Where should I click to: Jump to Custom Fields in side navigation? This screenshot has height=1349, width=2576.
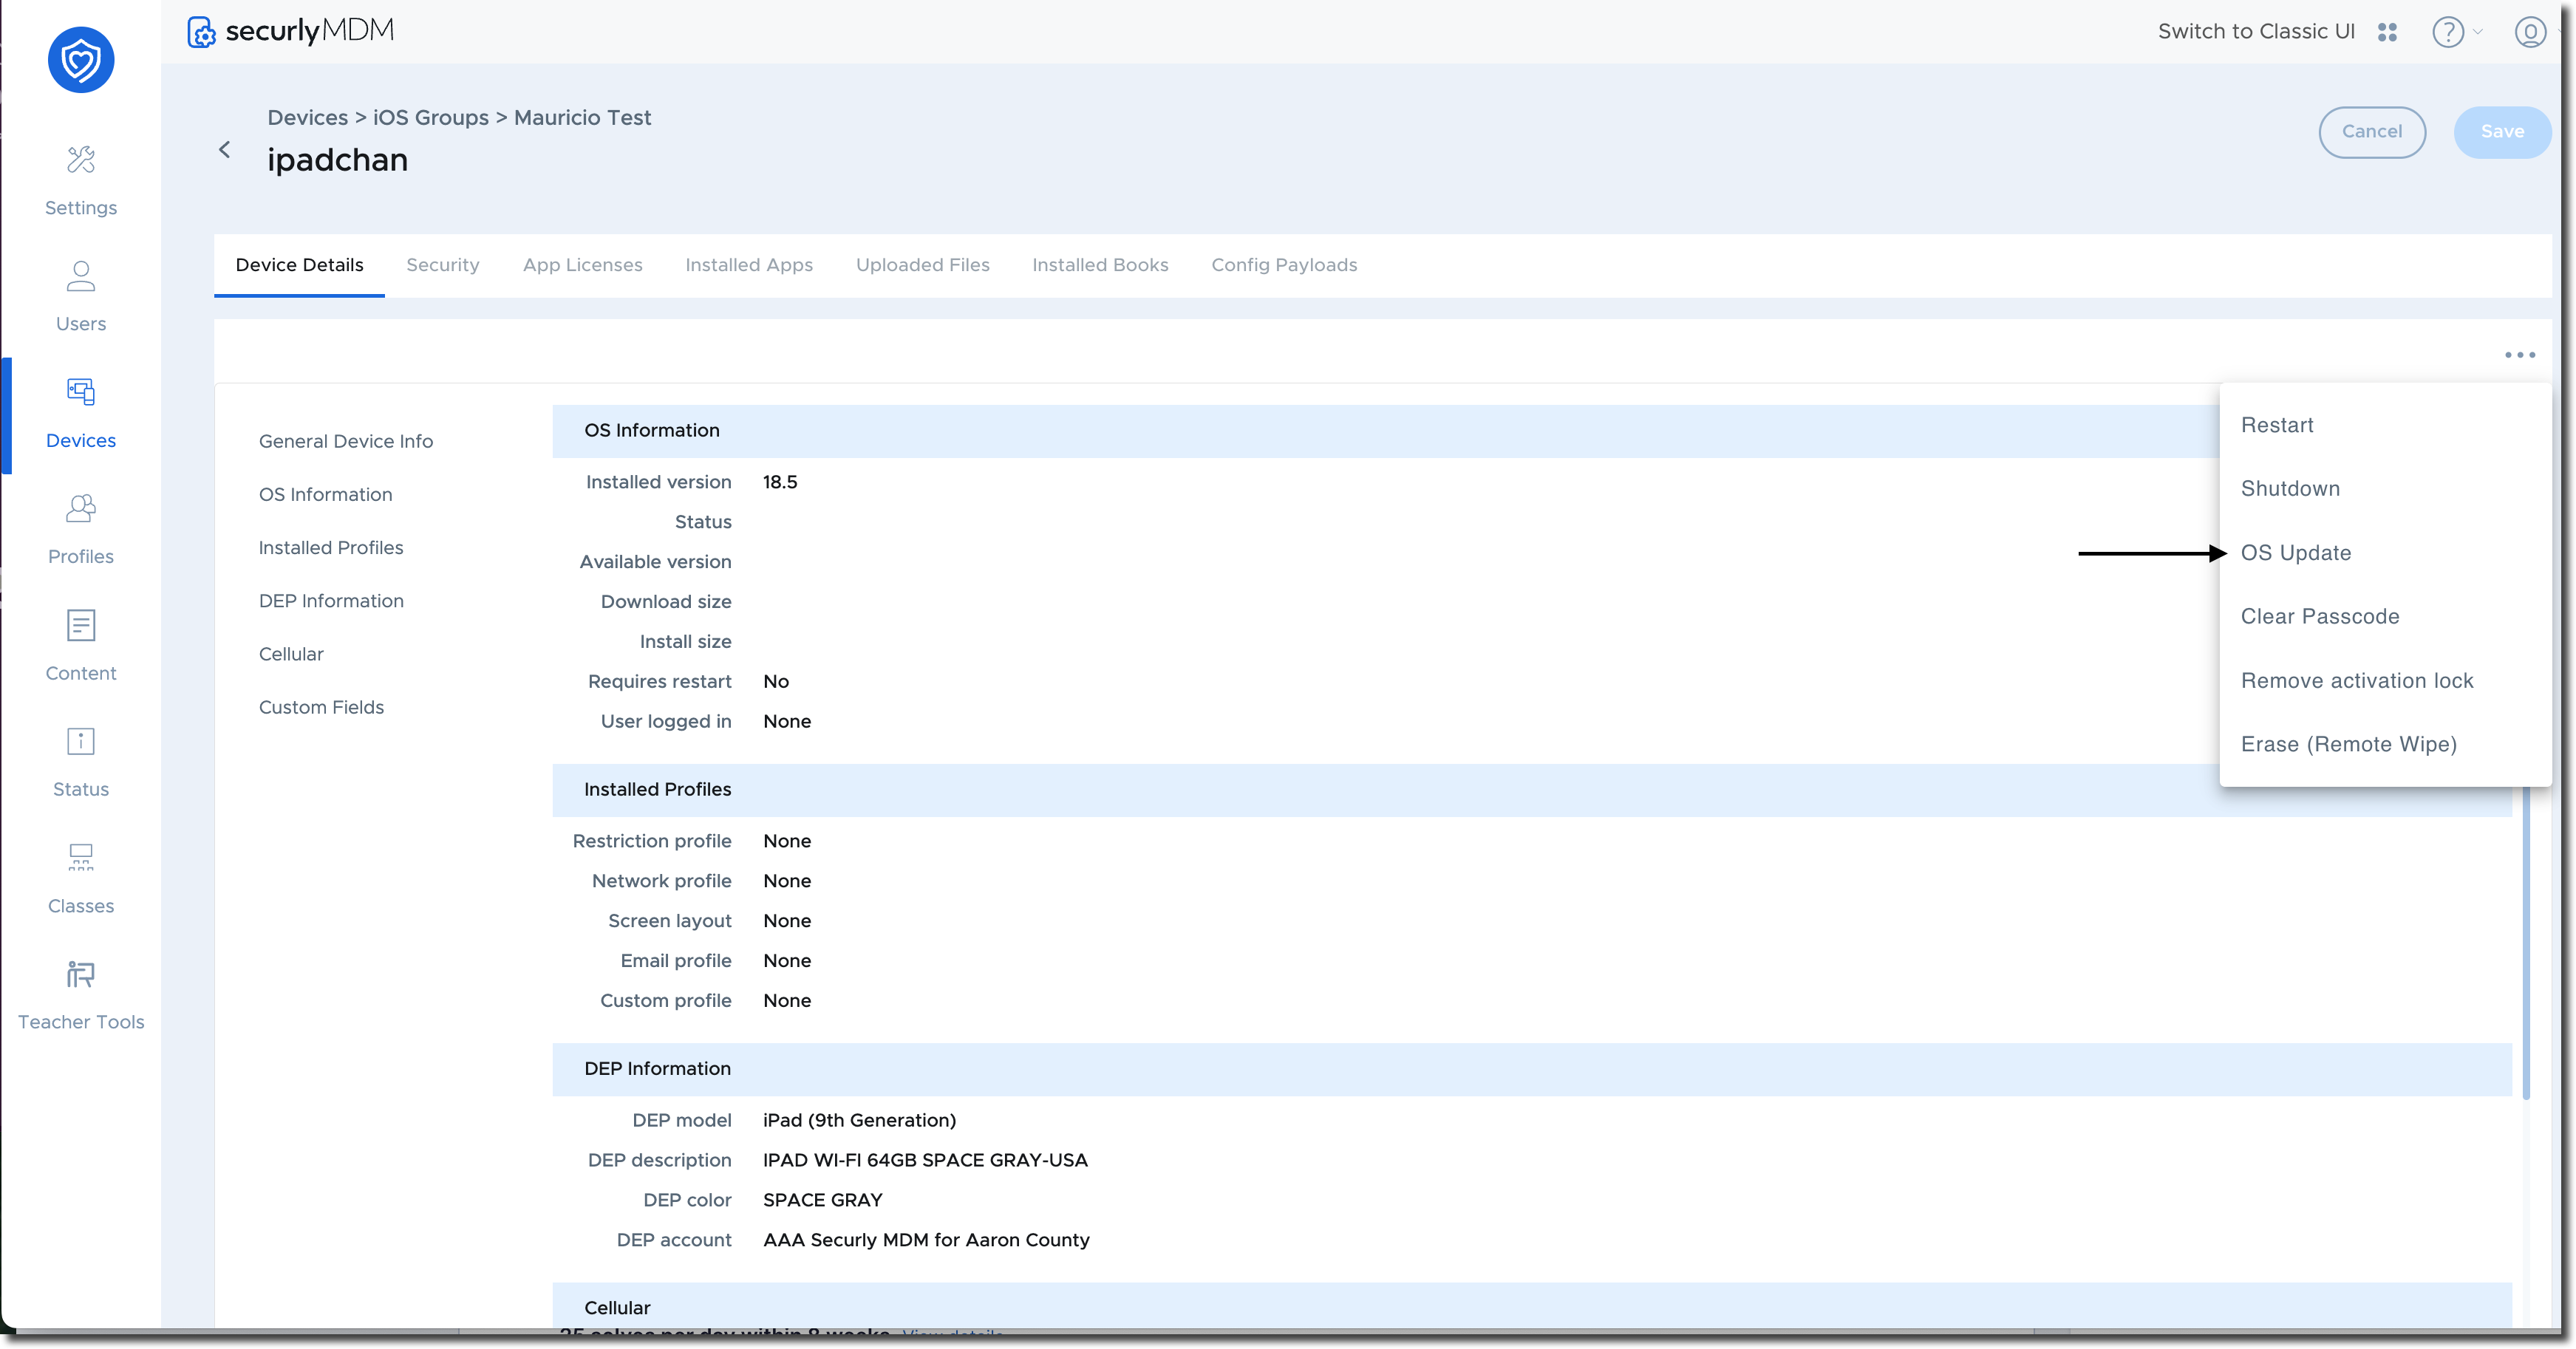pyautogui.click(x=321, y=708)
